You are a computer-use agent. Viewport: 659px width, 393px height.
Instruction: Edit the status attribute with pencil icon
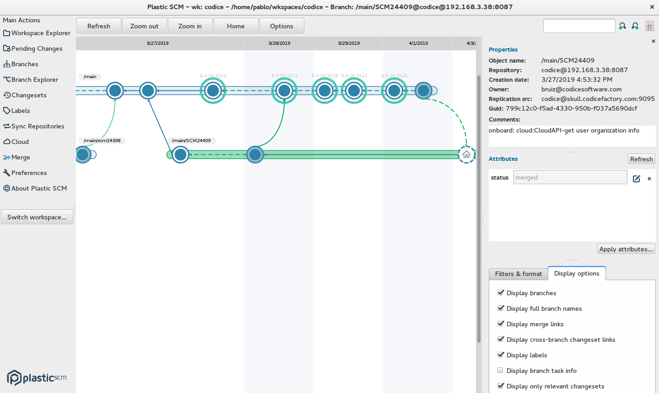pos(637,179)
